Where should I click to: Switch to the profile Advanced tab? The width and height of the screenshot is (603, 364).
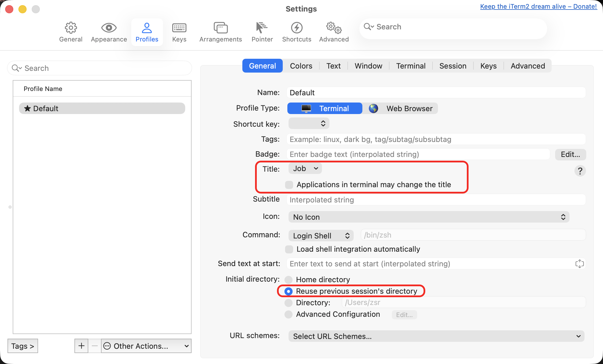(528, 66)
